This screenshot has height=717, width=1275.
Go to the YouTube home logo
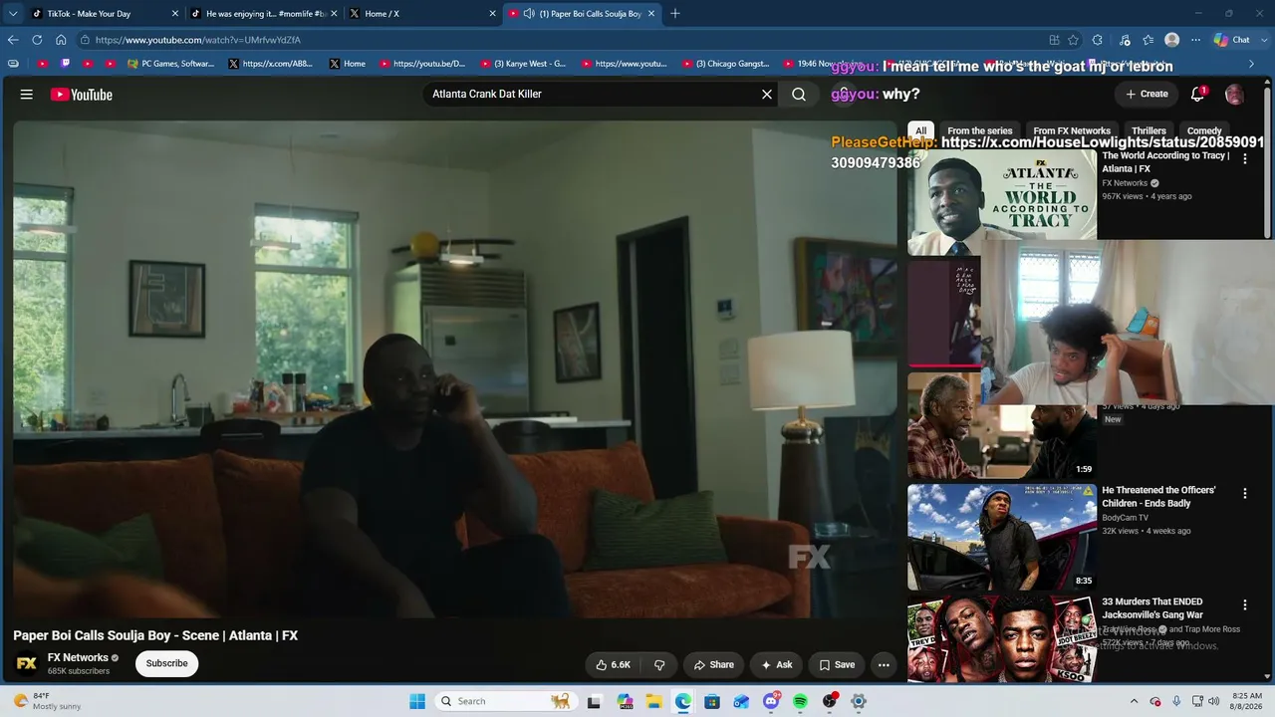82,95
